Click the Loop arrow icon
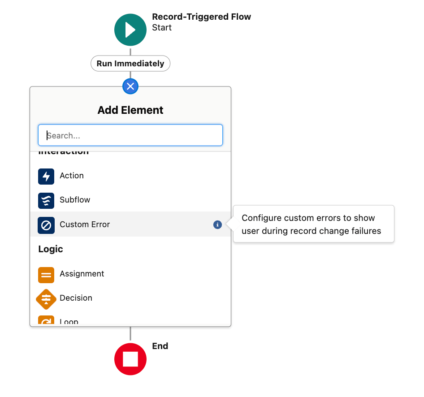 (x=46, y=320)
